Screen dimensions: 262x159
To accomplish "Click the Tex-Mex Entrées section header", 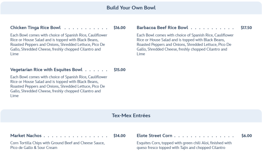I will (x=131, y=115).
